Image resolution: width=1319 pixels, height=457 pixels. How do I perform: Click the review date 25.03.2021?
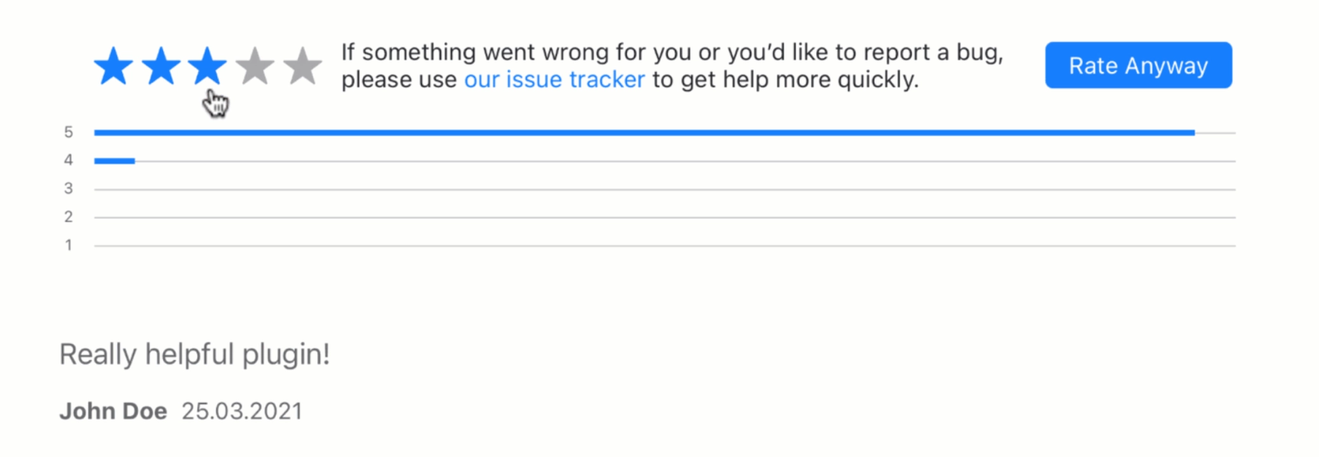pos(242,411)
